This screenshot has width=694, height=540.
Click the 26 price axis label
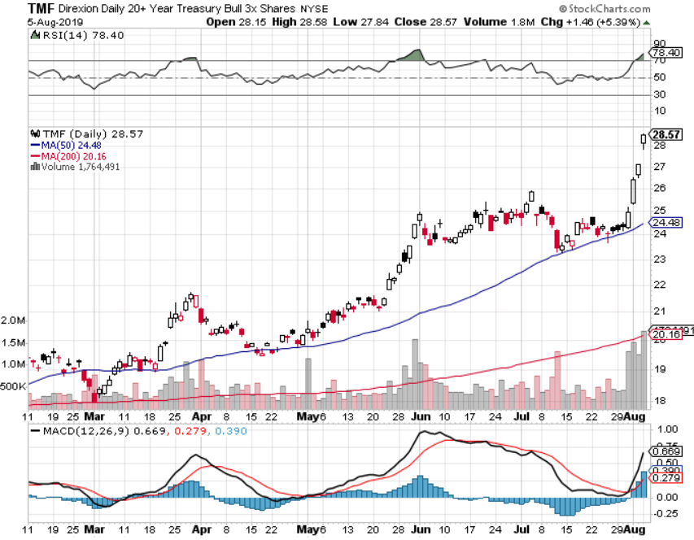(660, 188)
